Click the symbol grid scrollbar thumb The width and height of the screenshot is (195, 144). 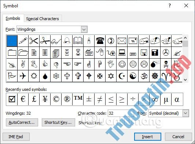click(185, 44)
